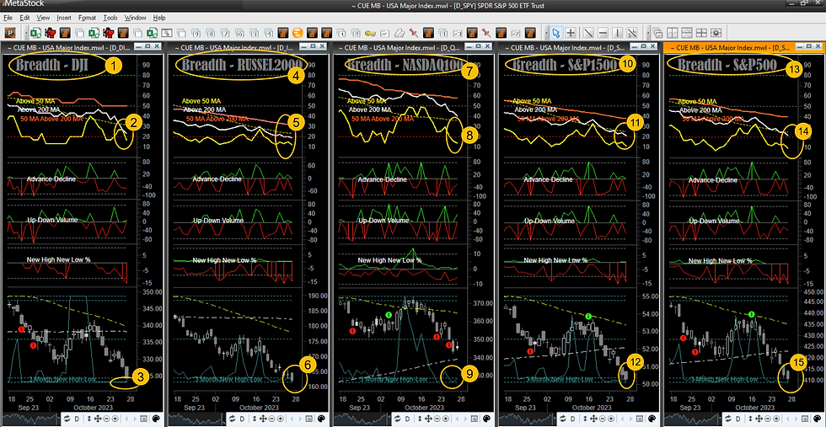Click the eraser toolbar icon
The width and height of the screenshot is (826, 427).
(400, 33)
